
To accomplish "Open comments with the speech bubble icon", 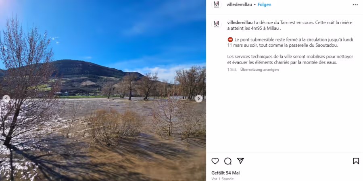I will click(x=228, y=161).
